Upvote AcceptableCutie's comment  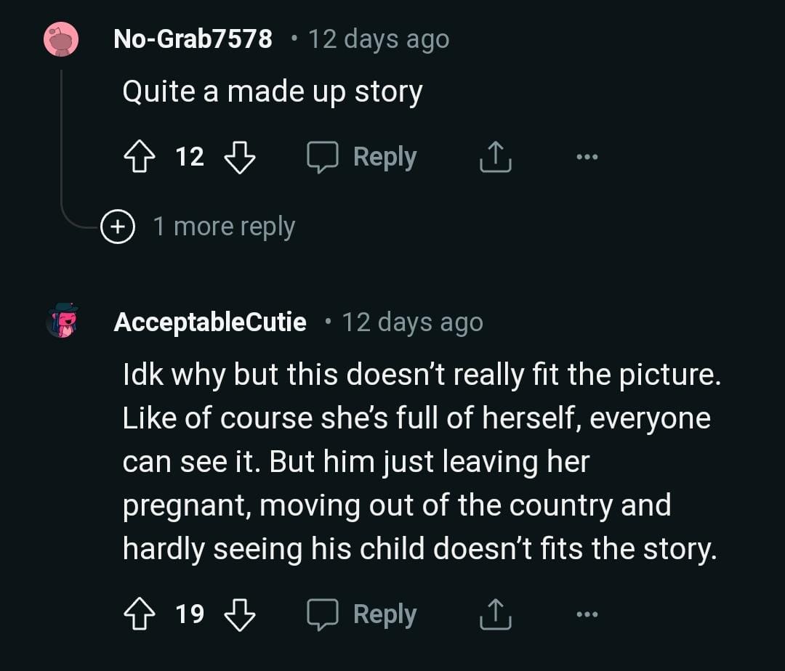tap(140, 614)
